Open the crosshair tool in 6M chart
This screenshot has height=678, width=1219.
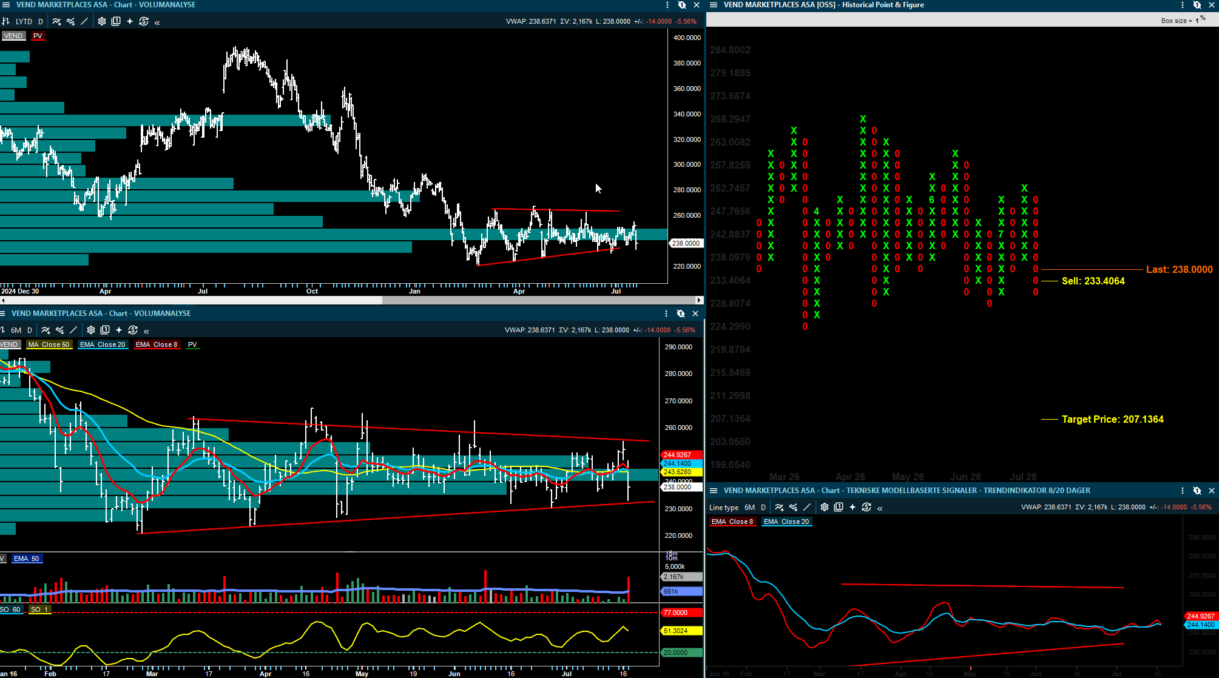119,330
